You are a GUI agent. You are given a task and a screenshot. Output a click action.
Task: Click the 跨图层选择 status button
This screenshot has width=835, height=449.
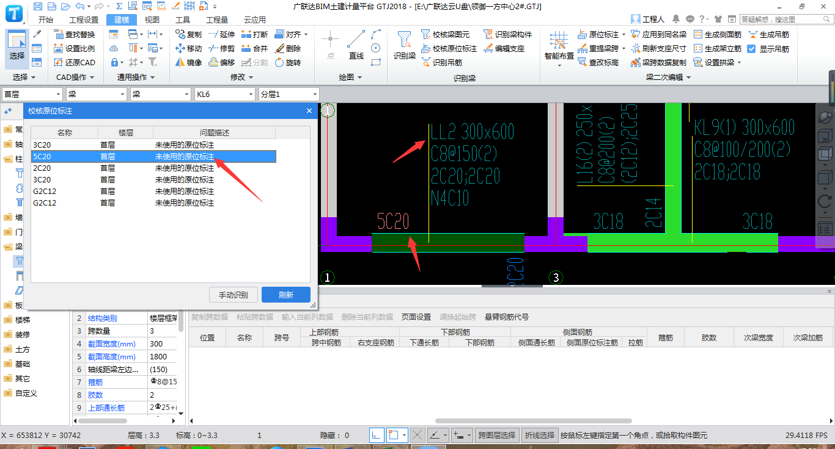point(497,436)
